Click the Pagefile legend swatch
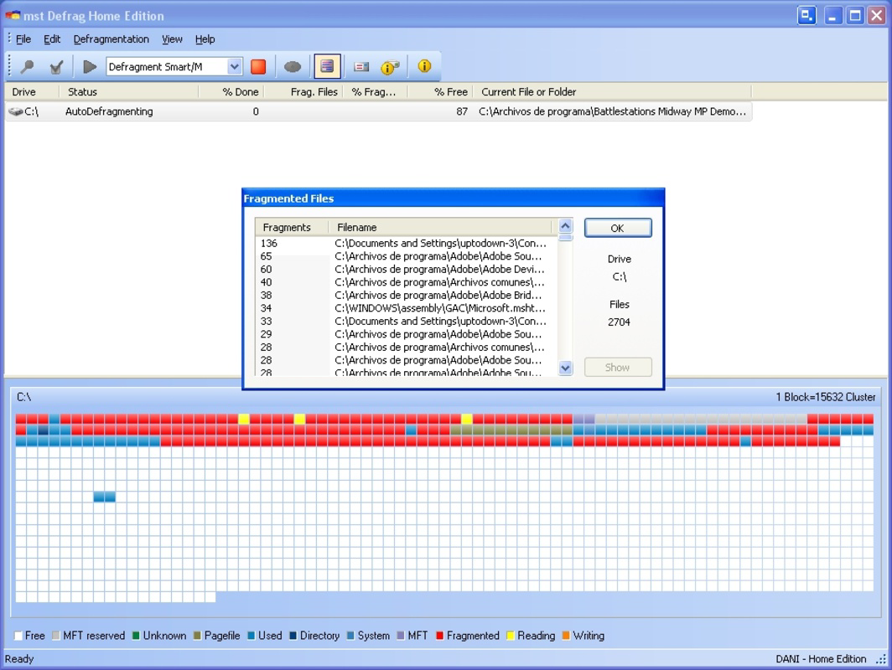This screenshot has height=670, width=892. [197, 636]
